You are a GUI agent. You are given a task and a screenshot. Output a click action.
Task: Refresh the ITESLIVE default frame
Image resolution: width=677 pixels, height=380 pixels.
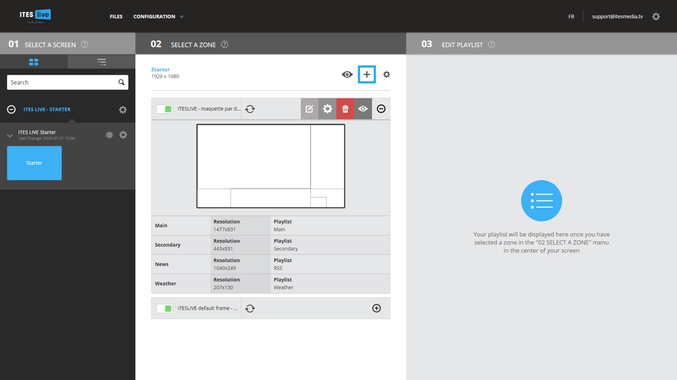[250, 309]
